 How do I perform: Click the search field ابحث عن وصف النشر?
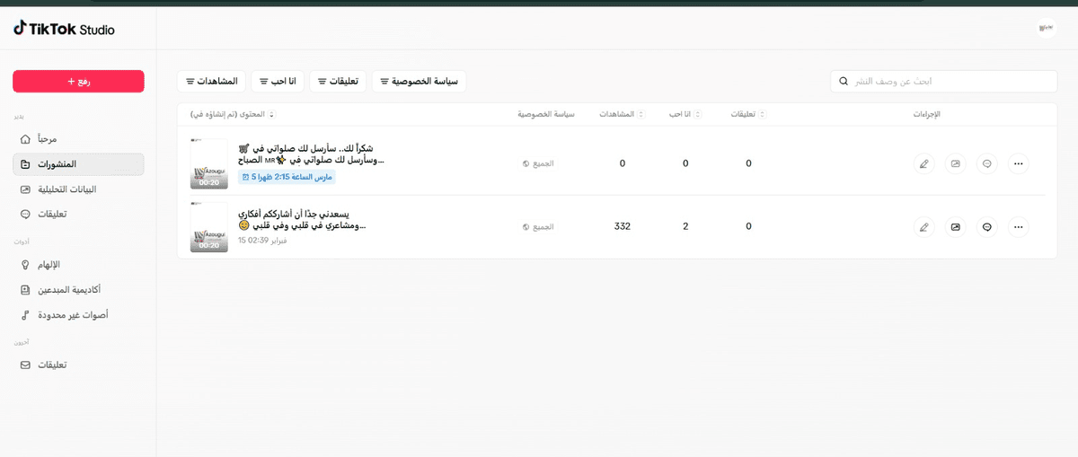point(943,82)
